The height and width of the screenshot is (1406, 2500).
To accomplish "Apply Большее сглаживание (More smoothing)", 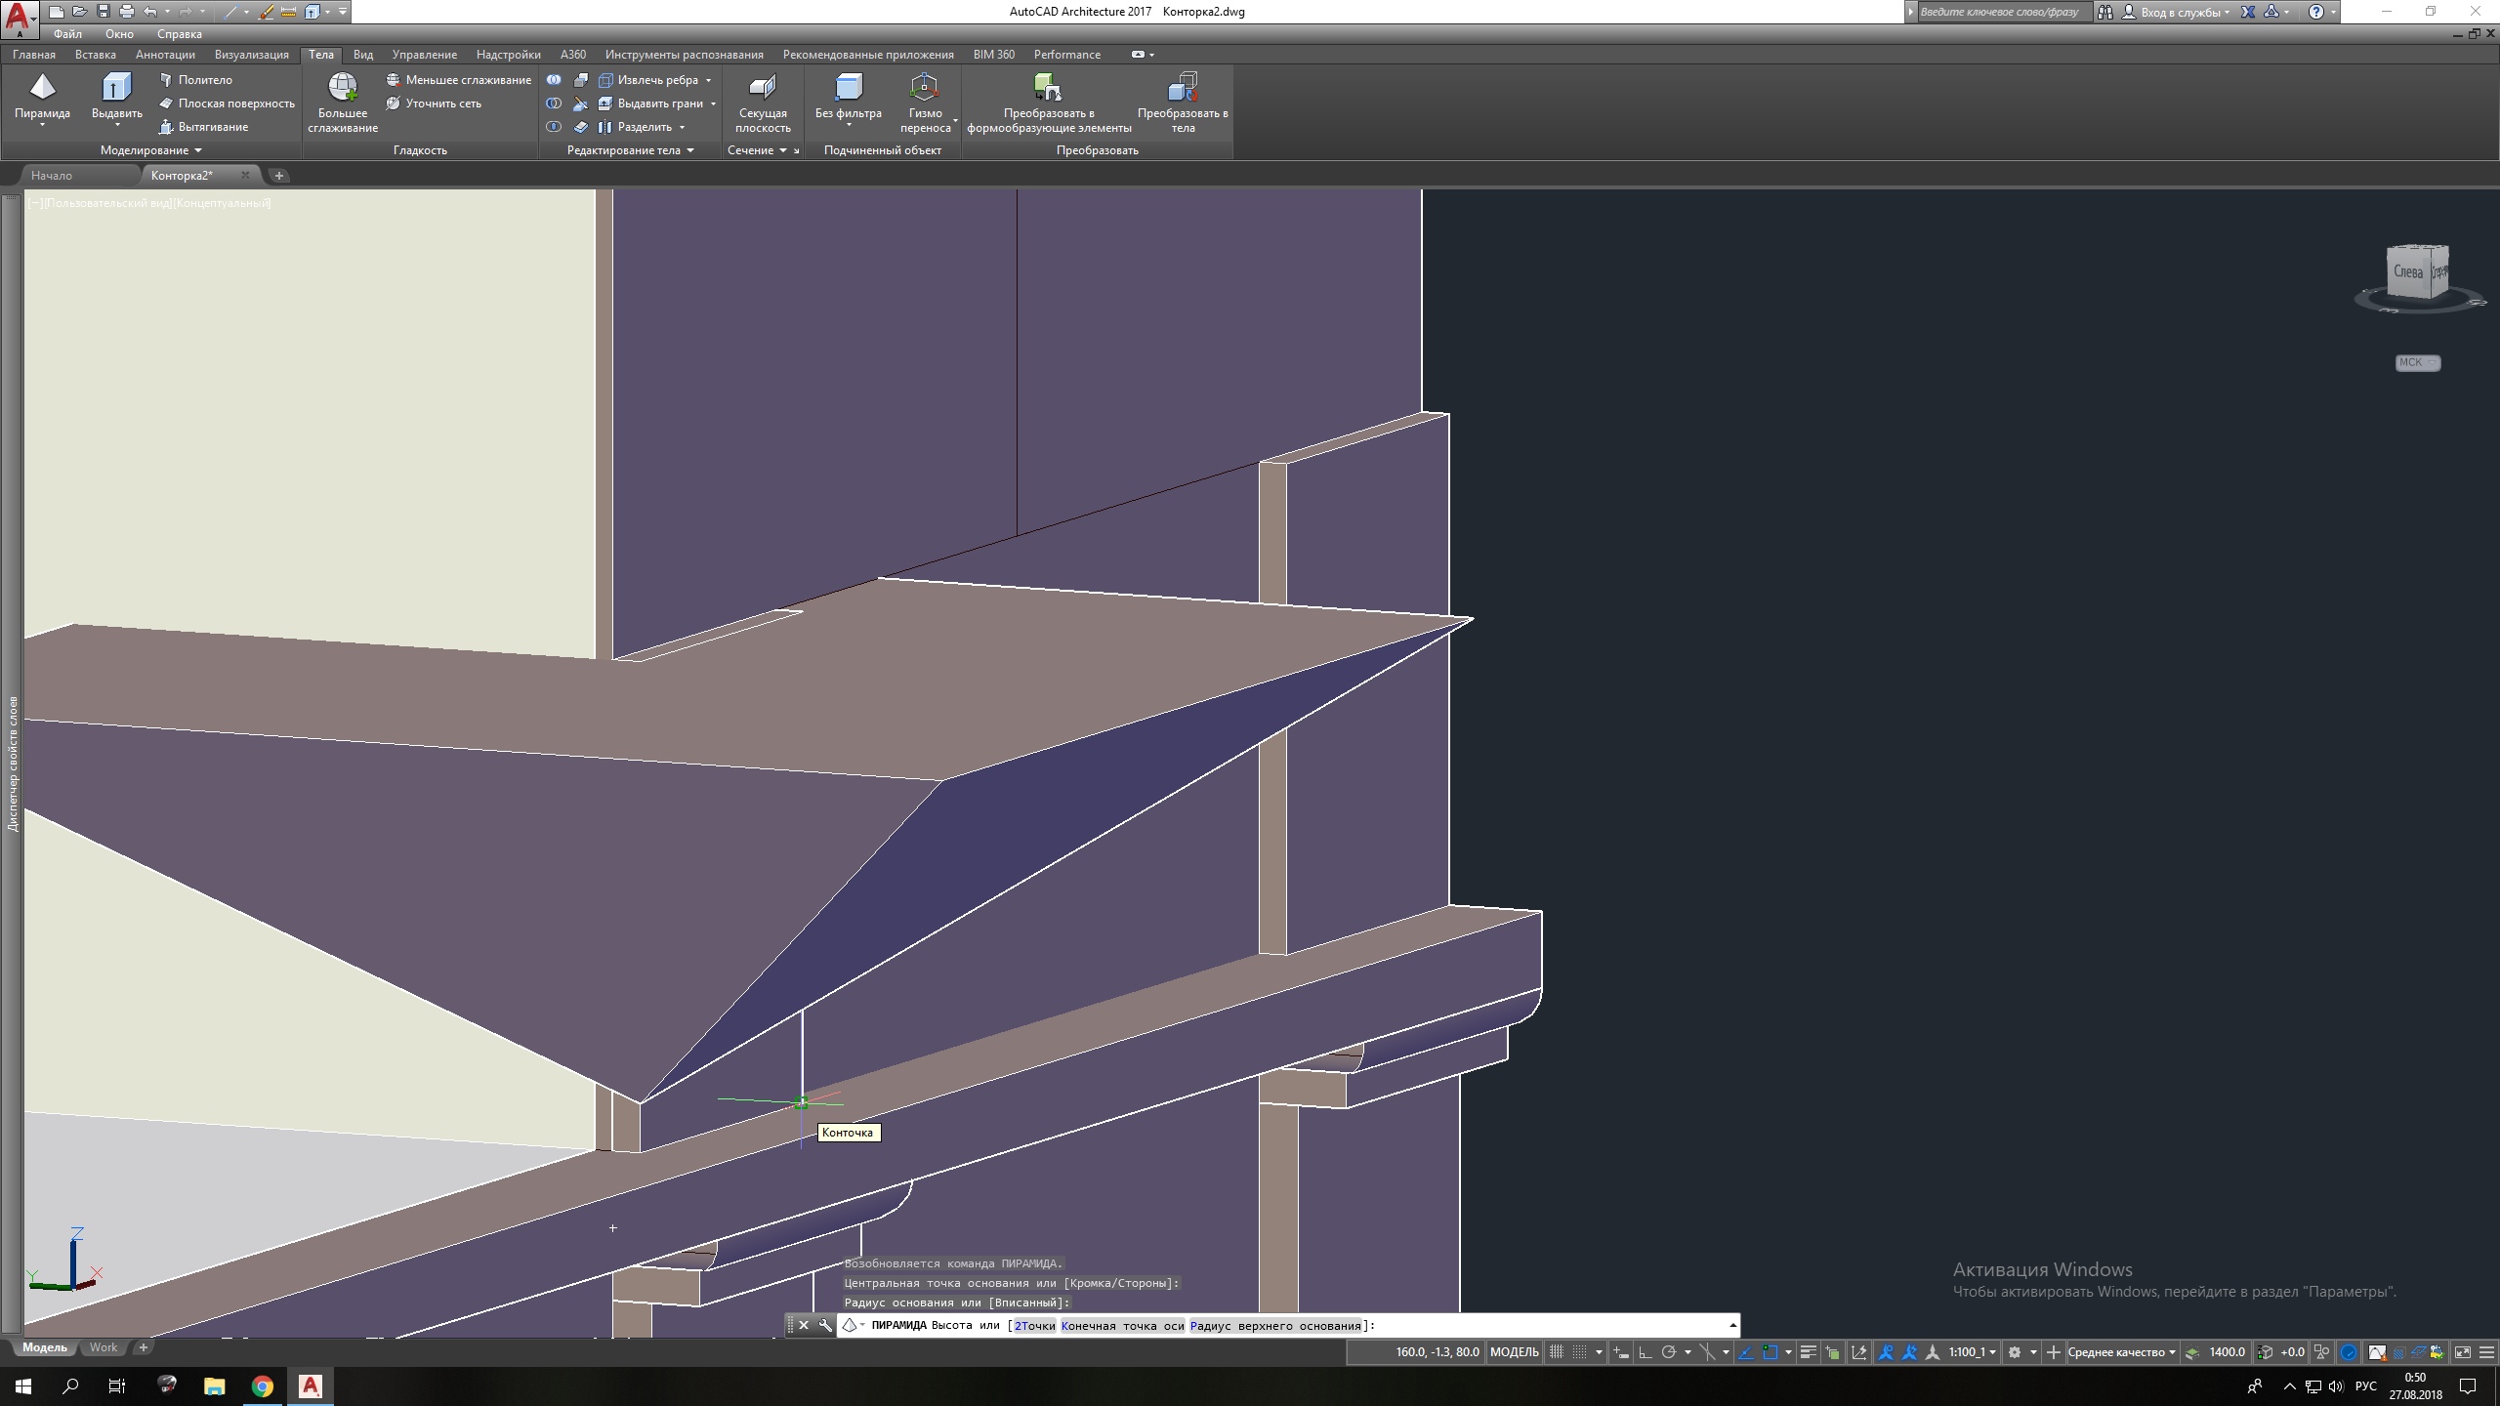I will click(x=342, y=88).
